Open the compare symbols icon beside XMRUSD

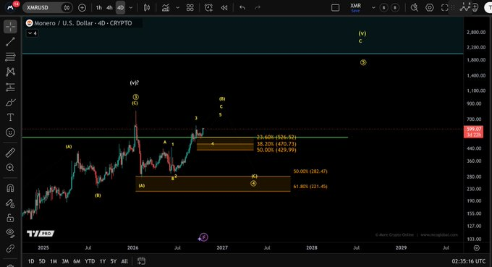pos(67,7)
